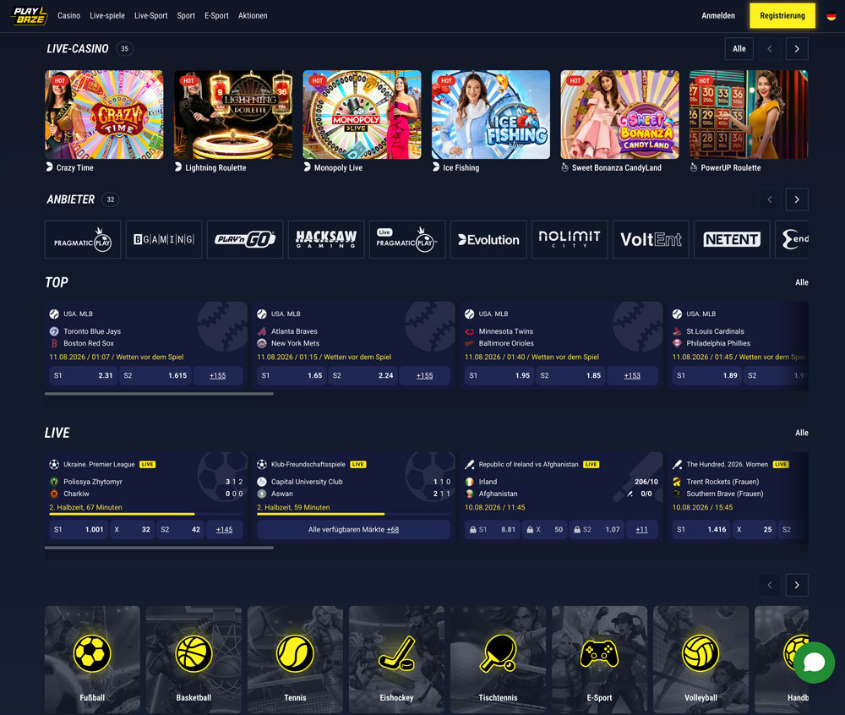This screenshot has height=715, width=845.
Task: Click Alle link in TOP section
Action: (x=801, y=282)
